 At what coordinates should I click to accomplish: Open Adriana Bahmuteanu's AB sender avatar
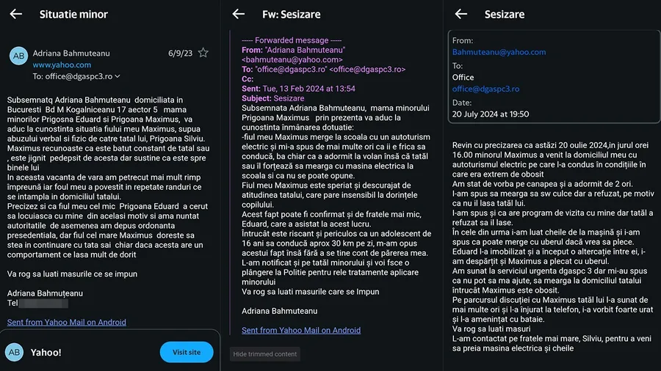tap(19, 56)
